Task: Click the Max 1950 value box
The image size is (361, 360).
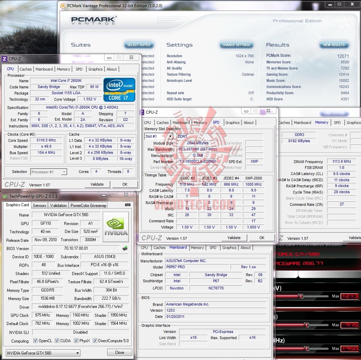Action: 349,348
